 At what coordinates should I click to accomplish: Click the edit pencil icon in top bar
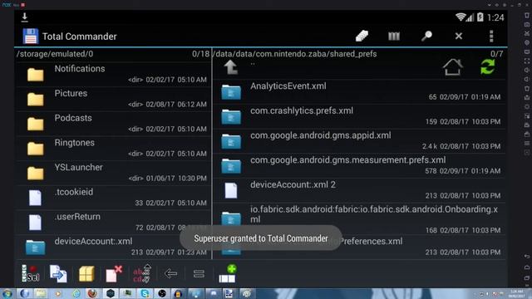click(362, 36)
